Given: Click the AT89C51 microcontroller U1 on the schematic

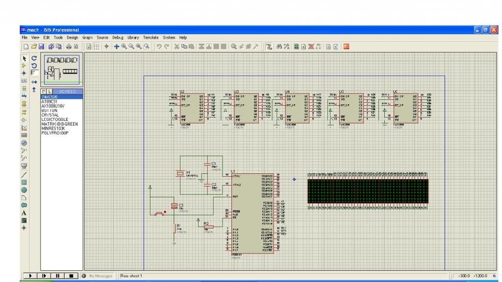Looking at the screenshot, I should pos(252,213).
